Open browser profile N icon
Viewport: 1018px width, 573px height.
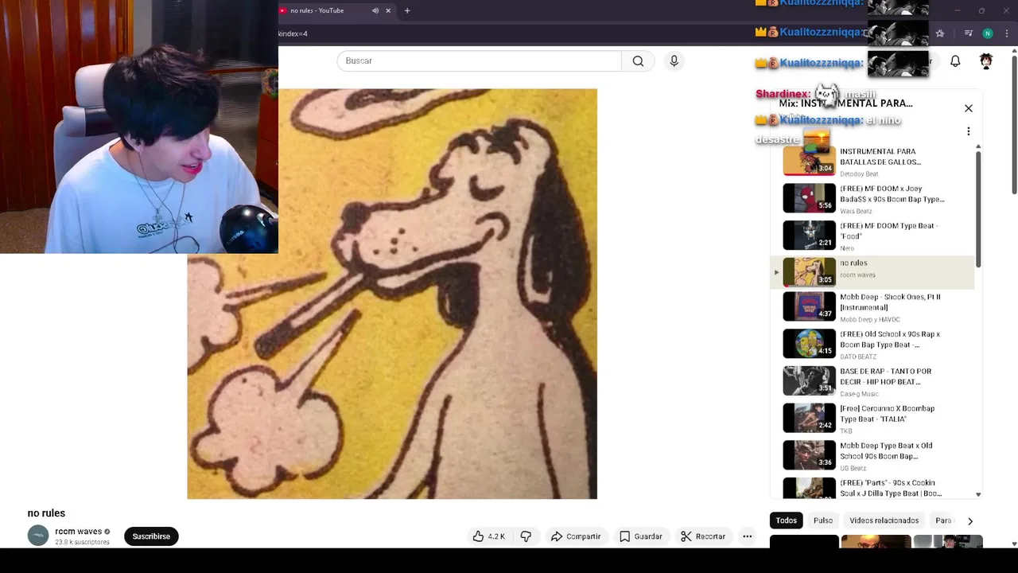(x=987, y=33)
